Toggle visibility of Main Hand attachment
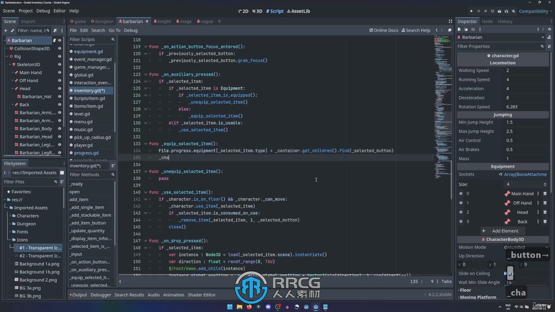This screenshot has height=312, width=555. coord(59,72)
